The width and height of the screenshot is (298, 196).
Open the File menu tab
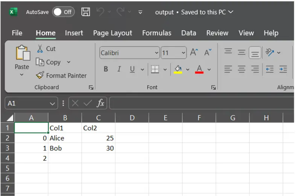click(x=17, y=33)
